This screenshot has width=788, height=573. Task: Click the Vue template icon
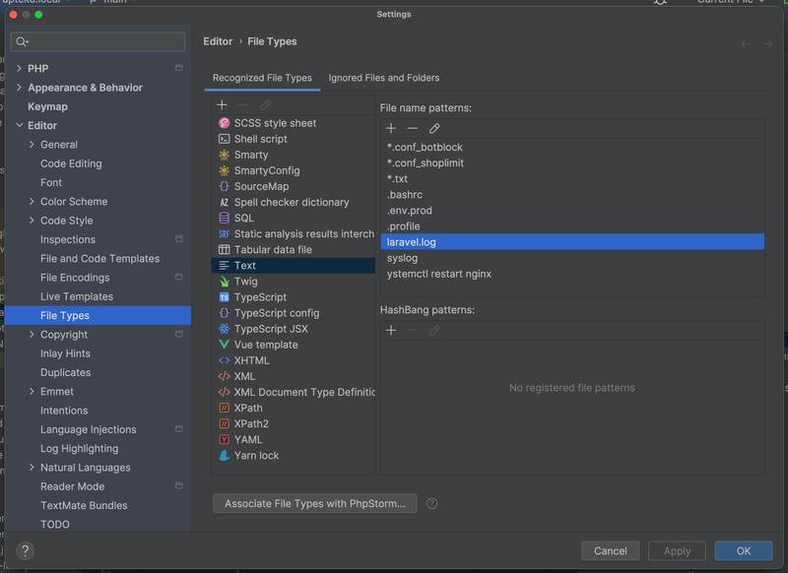tap(225, 345)
